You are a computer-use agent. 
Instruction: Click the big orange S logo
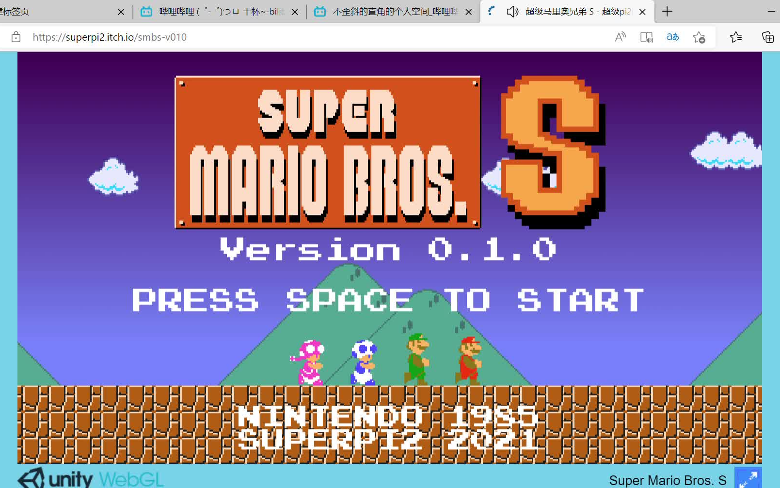pyautogui.click(x=553, y=152)
